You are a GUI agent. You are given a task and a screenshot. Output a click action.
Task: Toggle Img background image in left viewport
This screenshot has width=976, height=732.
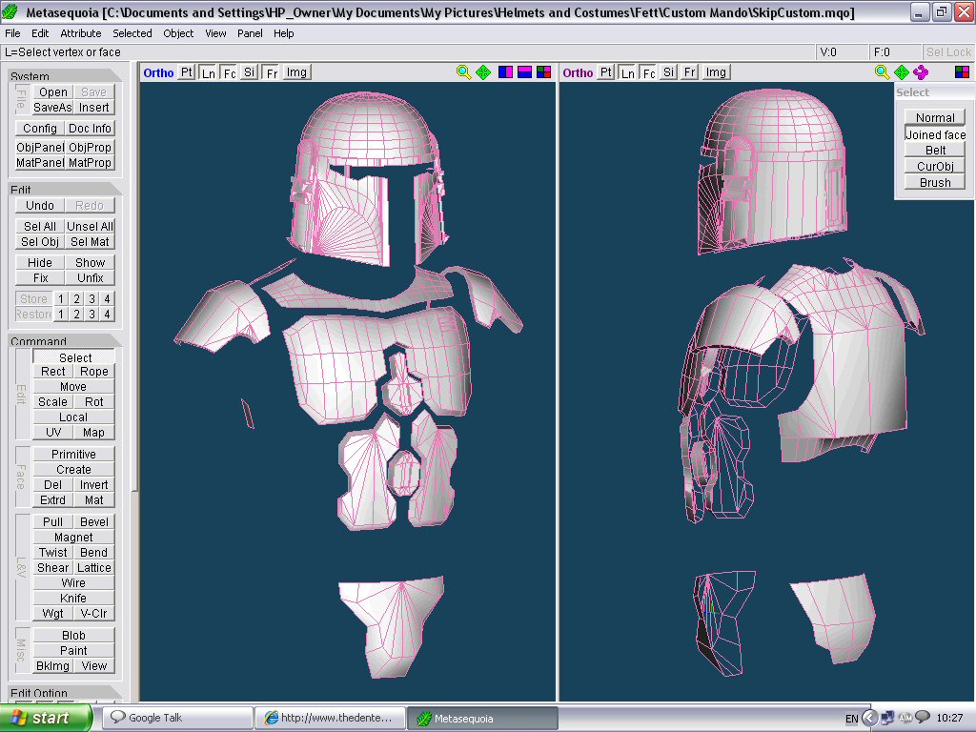coord(296,72)
